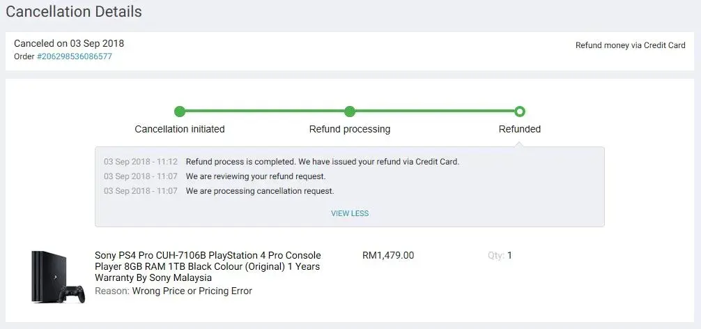
Task: Click the 'processing cancellation request' log entry
Action: [260, 191]
